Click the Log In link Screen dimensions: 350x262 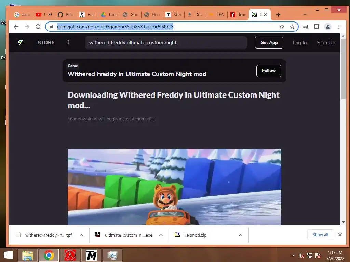(299, 43)
